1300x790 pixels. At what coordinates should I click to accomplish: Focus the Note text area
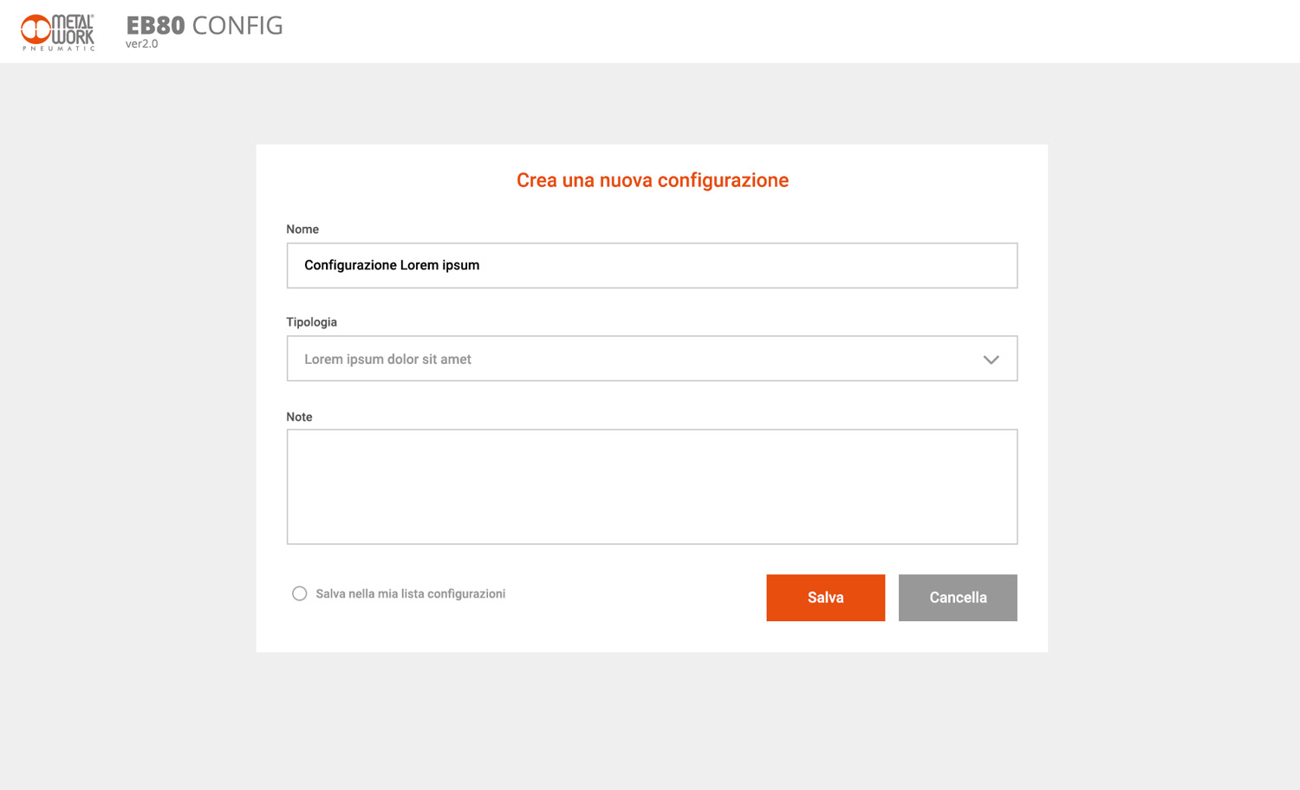point(652,487)
